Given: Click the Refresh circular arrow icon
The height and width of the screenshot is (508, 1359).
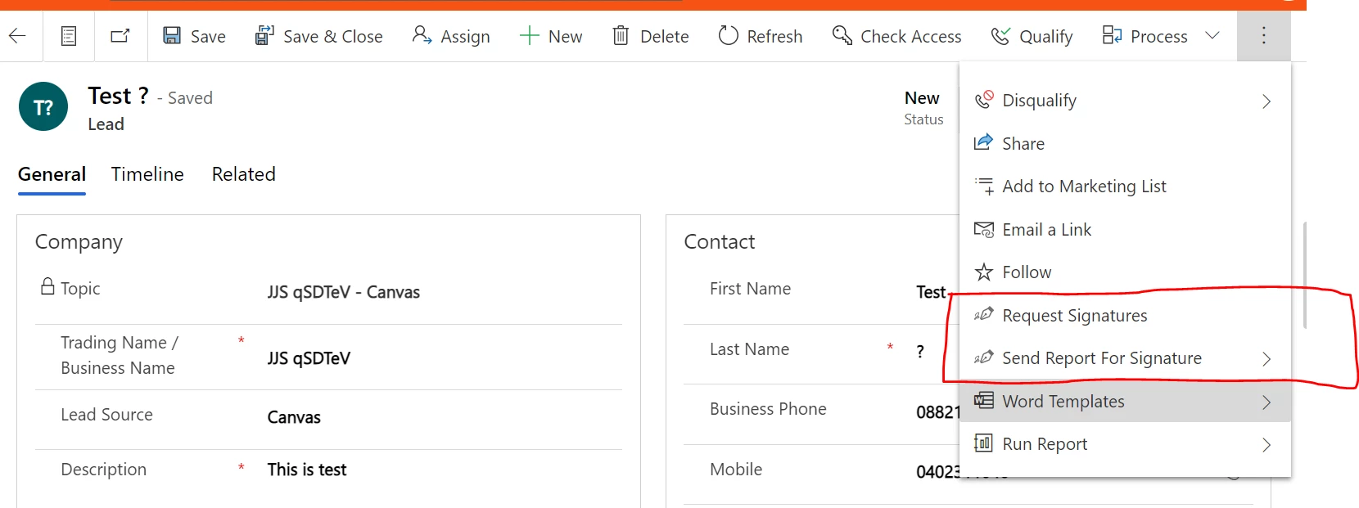Looking at the screenshot, I should pyautogui.click(x=728, y=36).
